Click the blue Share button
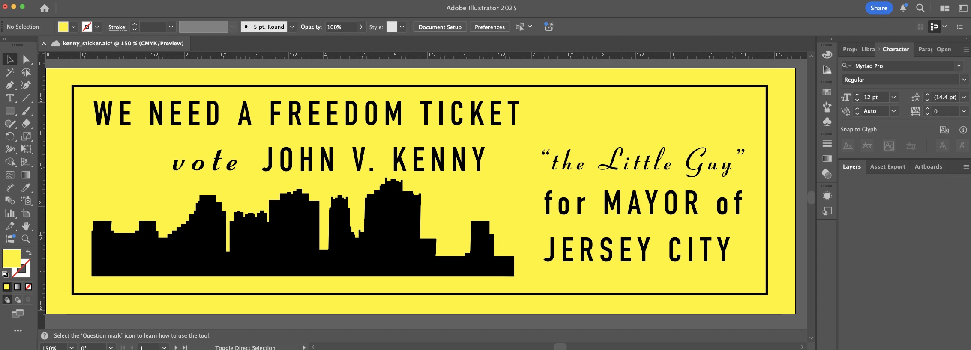971x350 pixels. (x=878, y=8)
